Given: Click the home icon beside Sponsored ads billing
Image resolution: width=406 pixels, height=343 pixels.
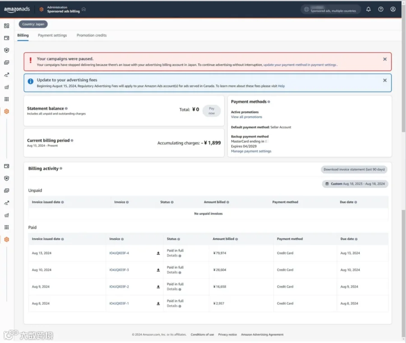Looking at the screenshot, I should click(83, 9).
